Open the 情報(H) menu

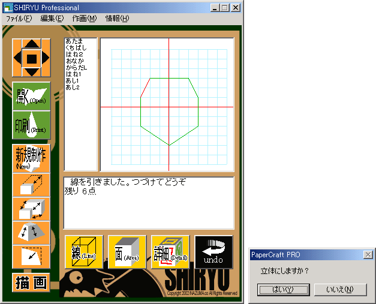pyautogui.click(x=118, y=19)
